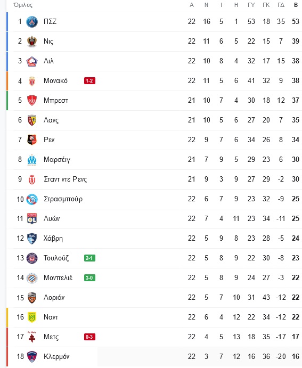Open the Monaco 1-2 result badge
Image resolution: width=302 pixels, height=368 pixels.
pyautogui.click(x=89, y=81)
